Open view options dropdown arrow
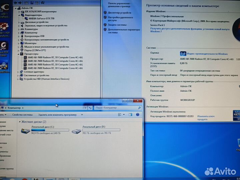Viewport: 240px width, 180px height. point(124,114)
